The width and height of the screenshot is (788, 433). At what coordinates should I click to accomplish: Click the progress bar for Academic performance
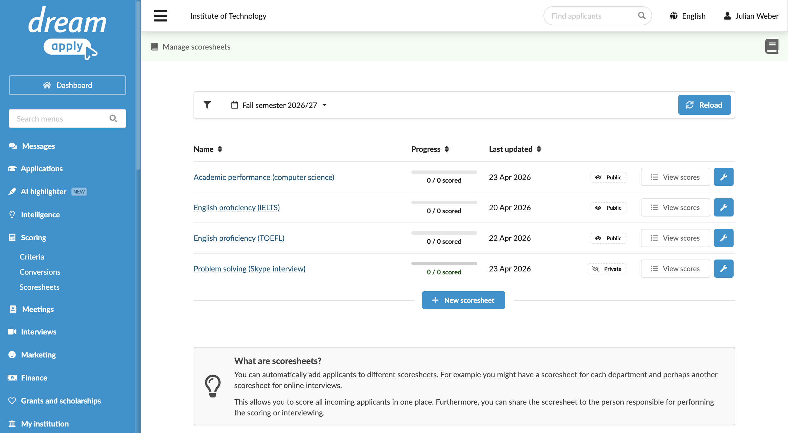pyautogui.click(x=444, y=172)
